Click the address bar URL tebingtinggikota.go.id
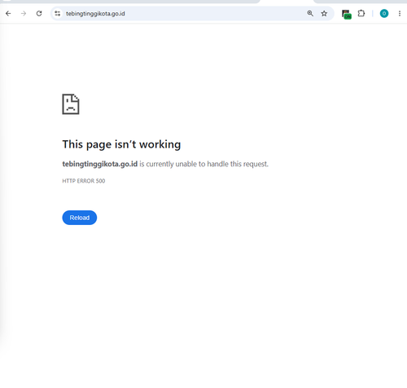The height and width of the screenshot is (388, 407). click(95, 14)
